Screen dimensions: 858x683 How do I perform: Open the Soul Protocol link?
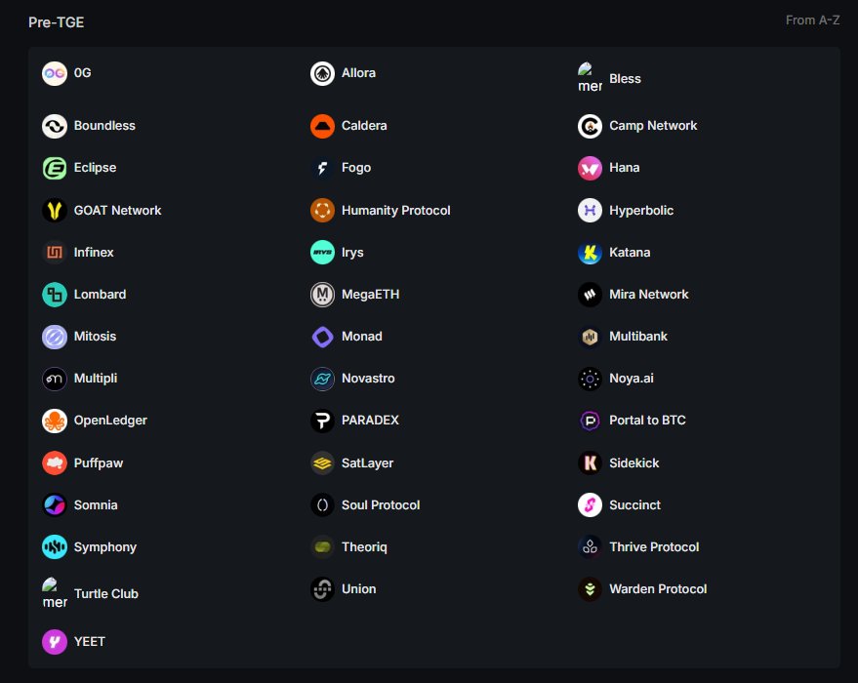pyautogui.click(x=381, y=504)
